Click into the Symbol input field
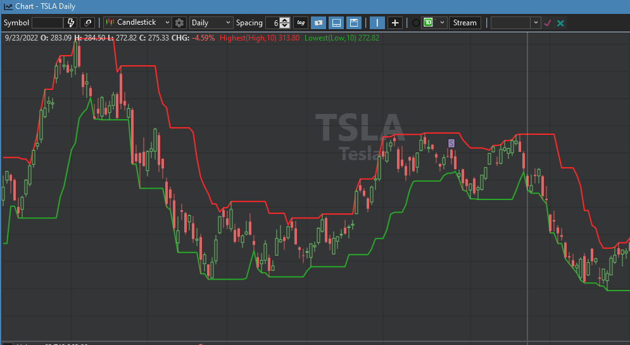 47,23
